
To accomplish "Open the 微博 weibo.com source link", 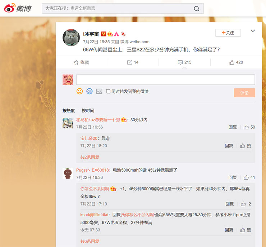I will 135,42.
